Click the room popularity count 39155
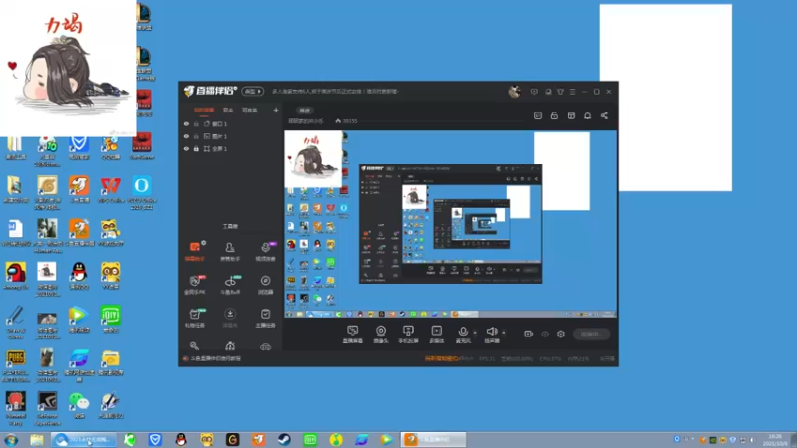This screenshot has height=448, width=797. (x=346, y=121)
